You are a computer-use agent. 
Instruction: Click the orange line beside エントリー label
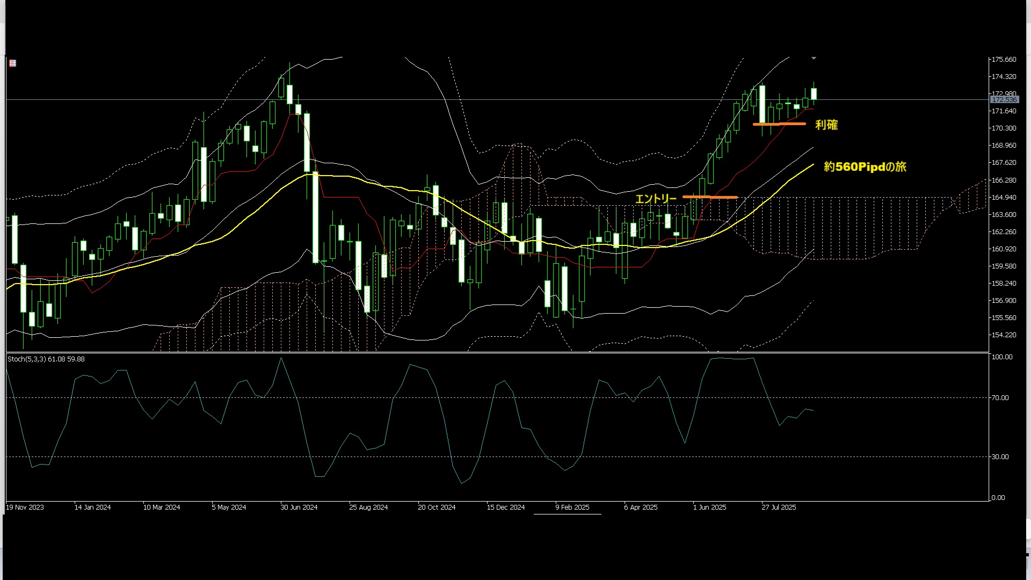pyautogui.click(x=710, y=197)
